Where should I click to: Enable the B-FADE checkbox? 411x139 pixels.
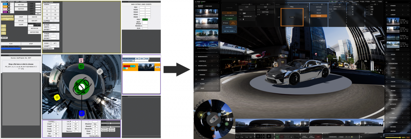click(53, 25)
